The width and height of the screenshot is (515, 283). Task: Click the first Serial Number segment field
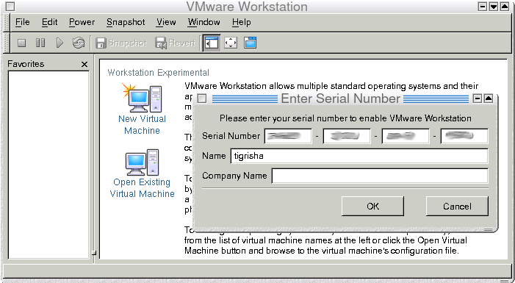coord(288,136)
